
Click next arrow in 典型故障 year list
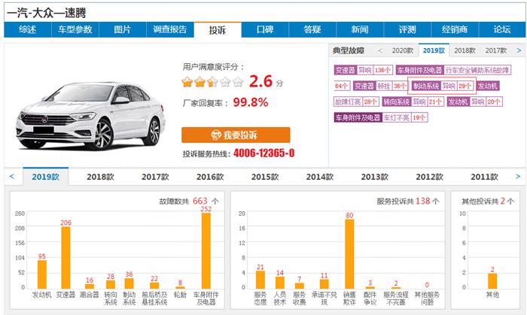[519, 50]
